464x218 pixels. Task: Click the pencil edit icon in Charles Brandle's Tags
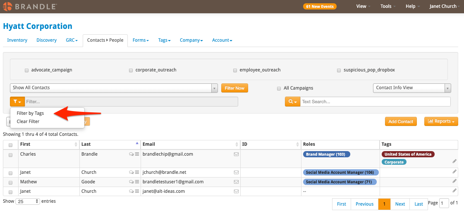pyautogui.click(x=454, y=161)
